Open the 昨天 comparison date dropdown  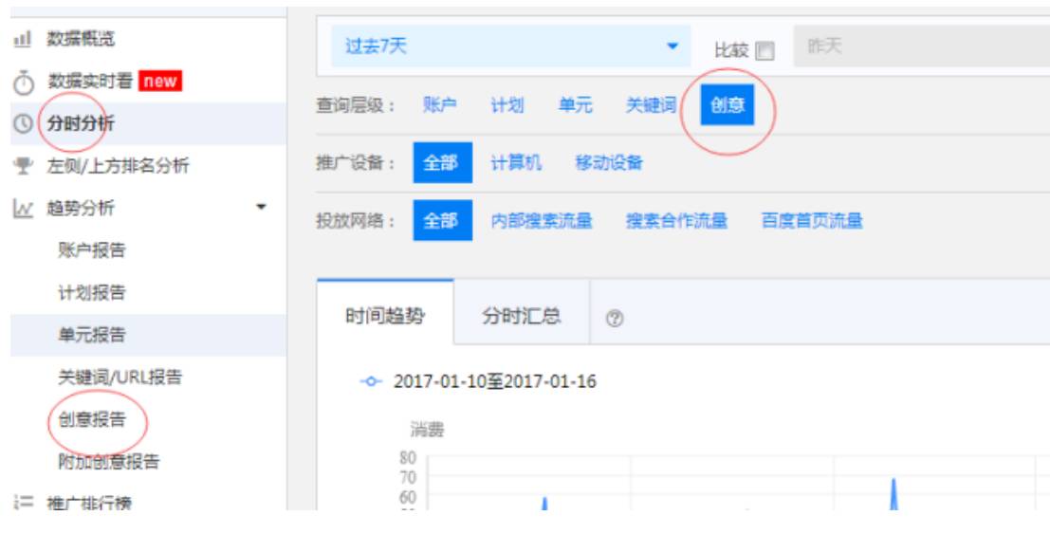point(921,46)
